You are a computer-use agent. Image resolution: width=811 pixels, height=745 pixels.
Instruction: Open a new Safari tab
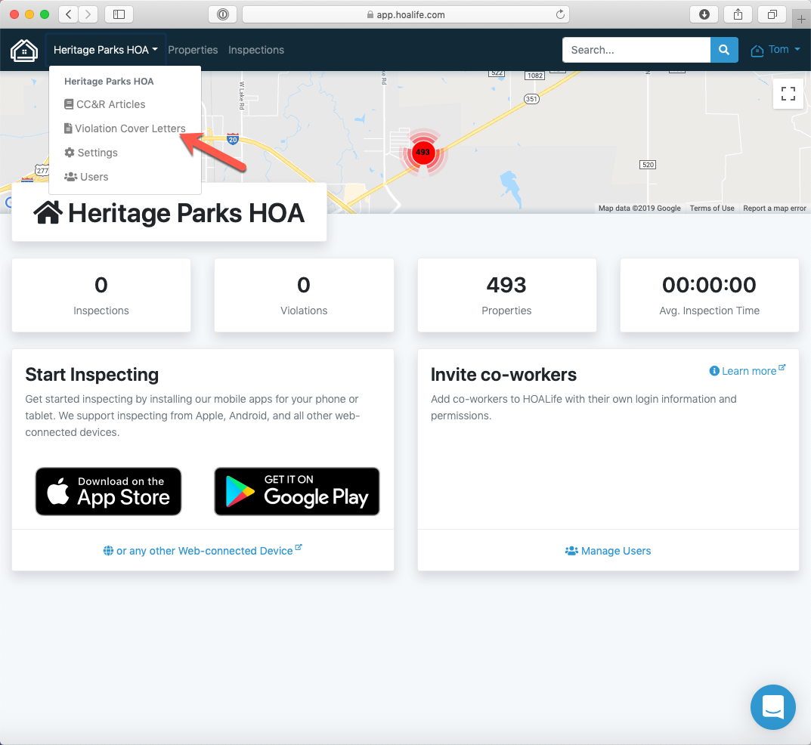(801, 20)
